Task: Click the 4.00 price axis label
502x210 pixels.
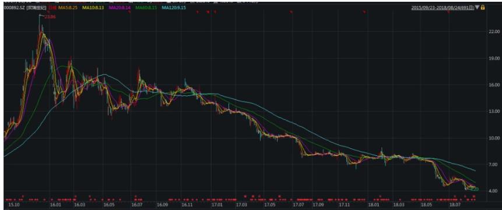Action: (493, 191)
